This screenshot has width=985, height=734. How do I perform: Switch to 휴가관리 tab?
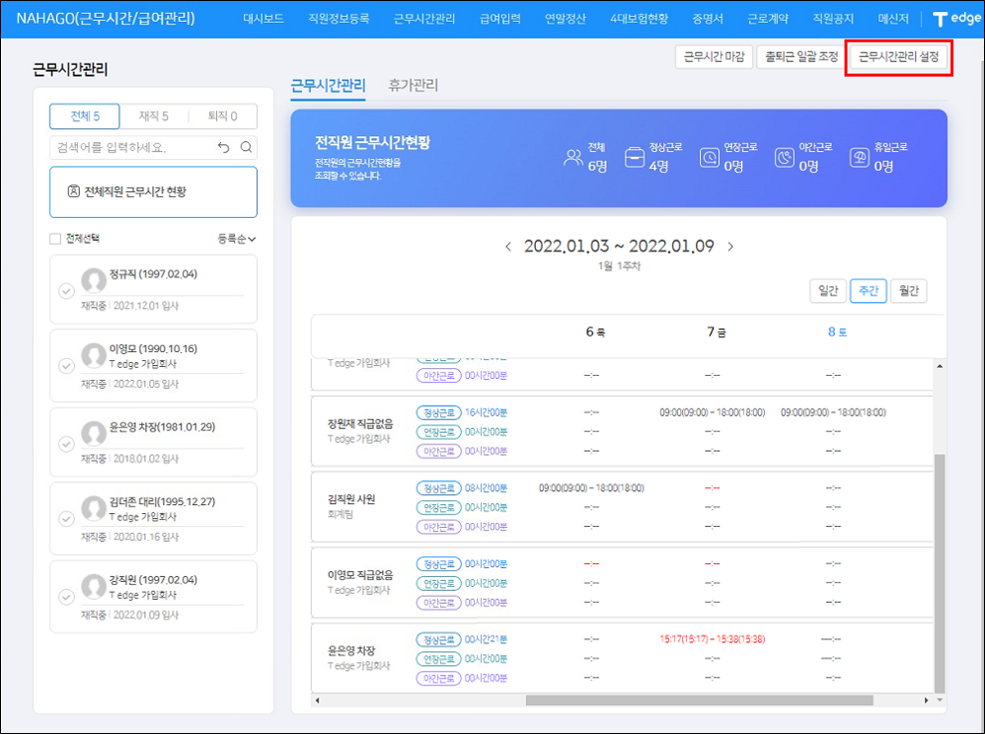(x=414, y=85)
